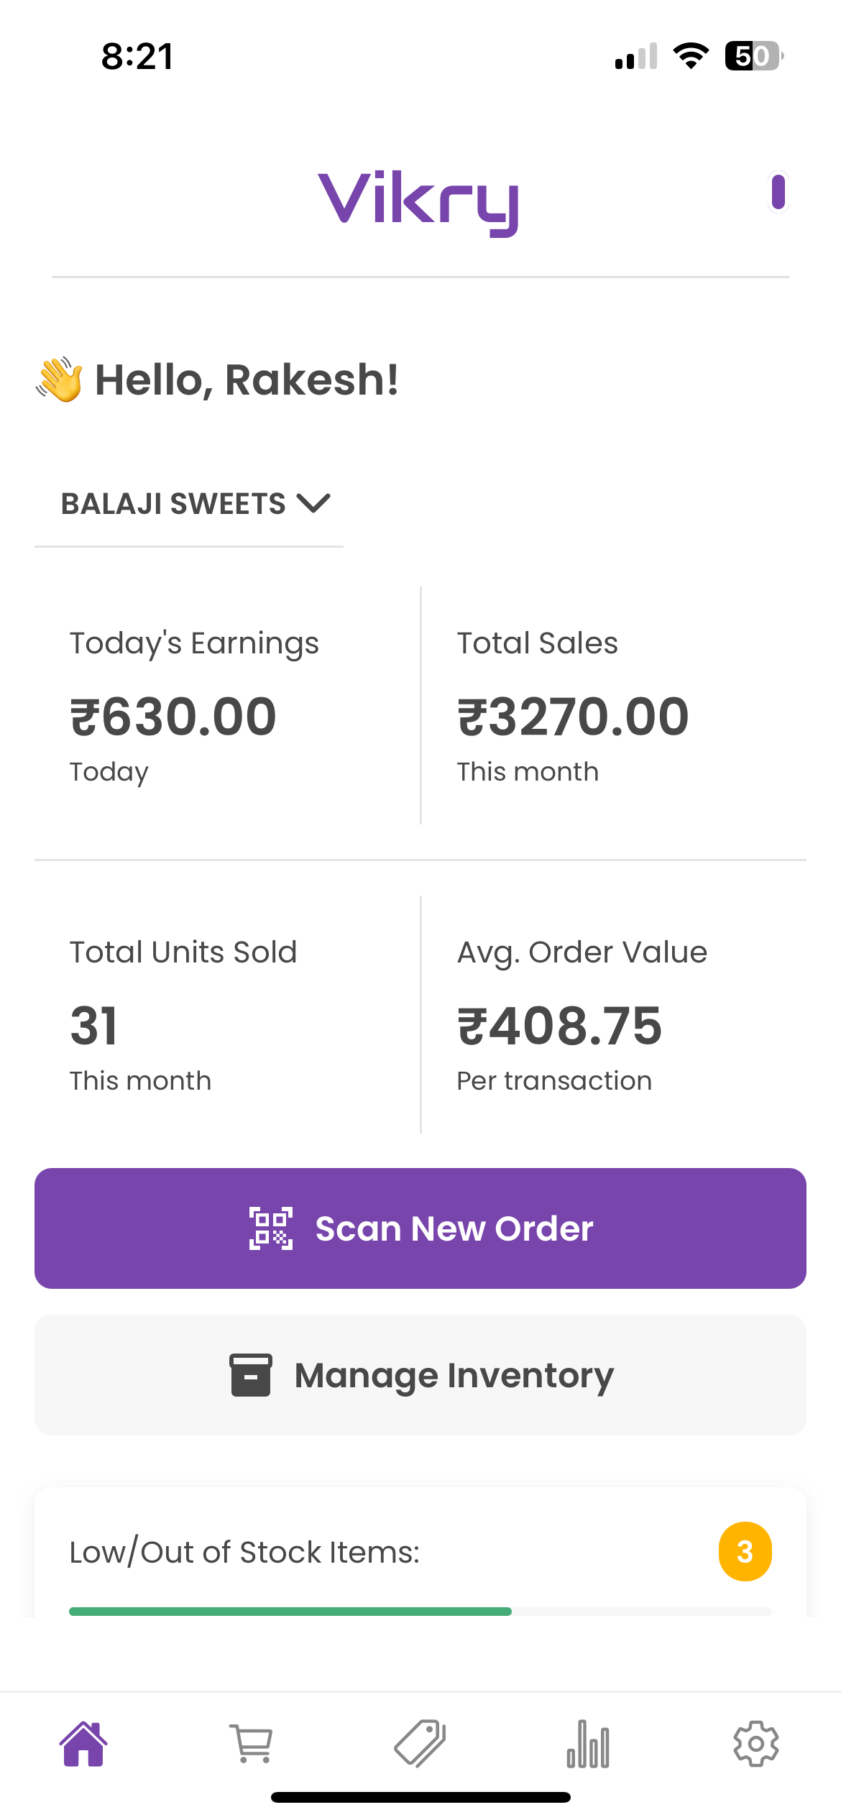Image resolution: width=841 pixels, height=1820 pixels.
Task: Open the shopping cart orders tab
Action: pyautogui.click(x=252, y=1744)
